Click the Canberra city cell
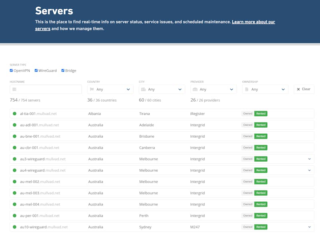Viewport: 320px width, 233px height. tap(147, 148)
